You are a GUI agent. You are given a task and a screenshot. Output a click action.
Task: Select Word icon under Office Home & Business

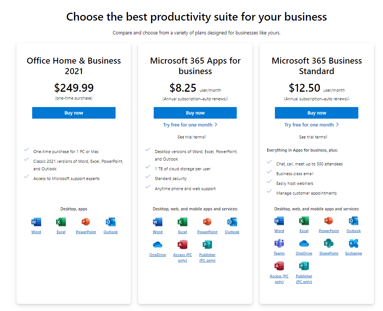tap(36, 222)
